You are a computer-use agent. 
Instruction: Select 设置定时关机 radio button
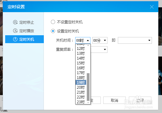53,31
